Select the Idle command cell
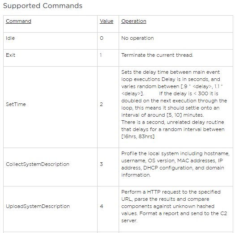The image size is (235, 233). coord(50,41)
